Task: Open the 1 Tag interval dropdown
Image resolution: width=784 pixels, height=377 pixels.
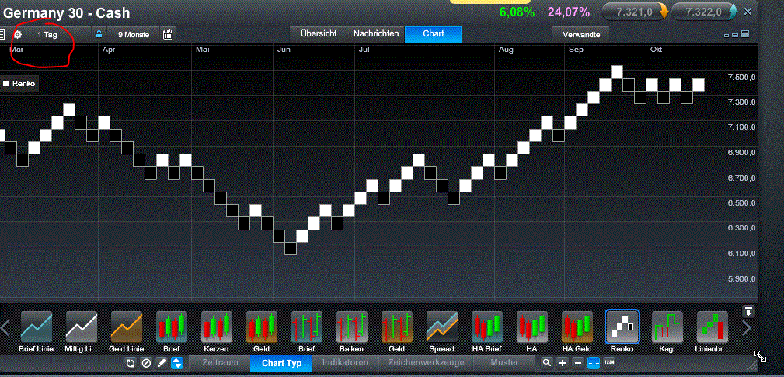Action: (x=47, y=34)
